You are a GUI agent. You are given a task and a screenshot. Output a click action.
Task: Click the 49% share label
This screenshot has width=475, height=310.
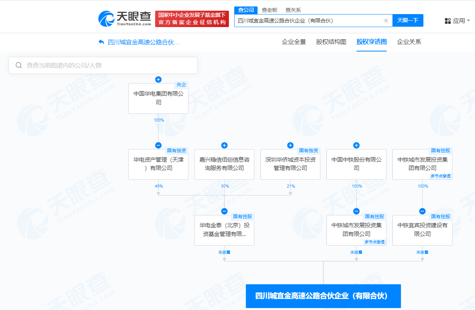pyautogui.click(x=159, y=186)
